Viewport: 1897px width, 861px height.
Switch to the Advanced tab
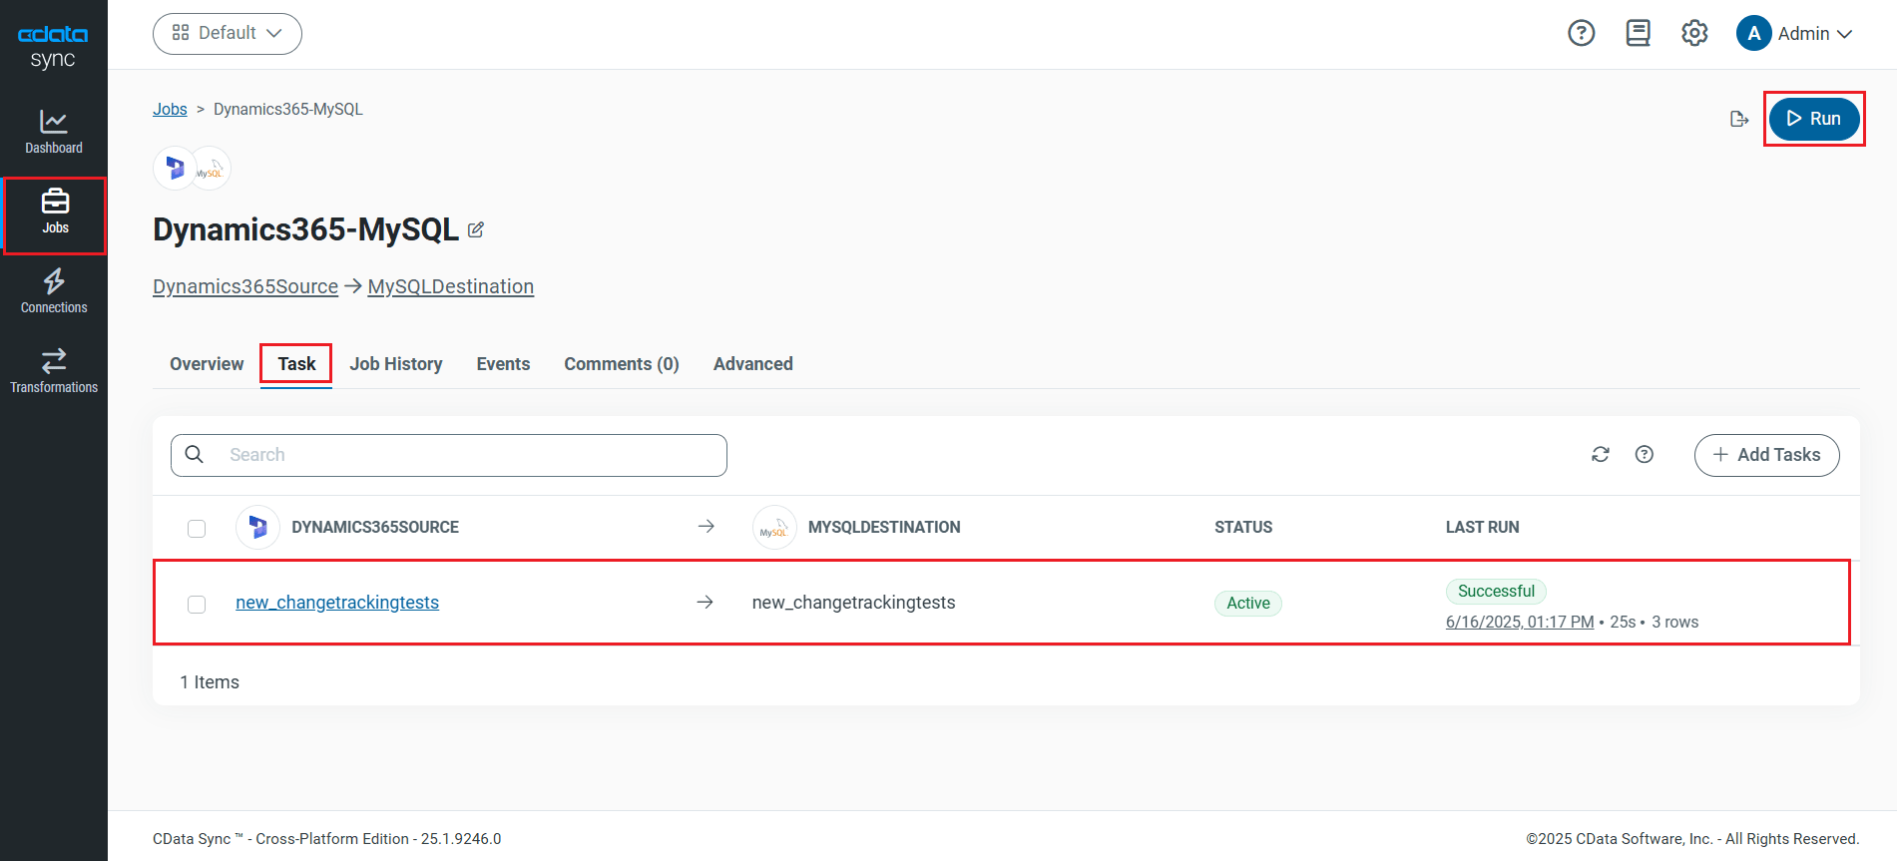click(x=752, y=364)
